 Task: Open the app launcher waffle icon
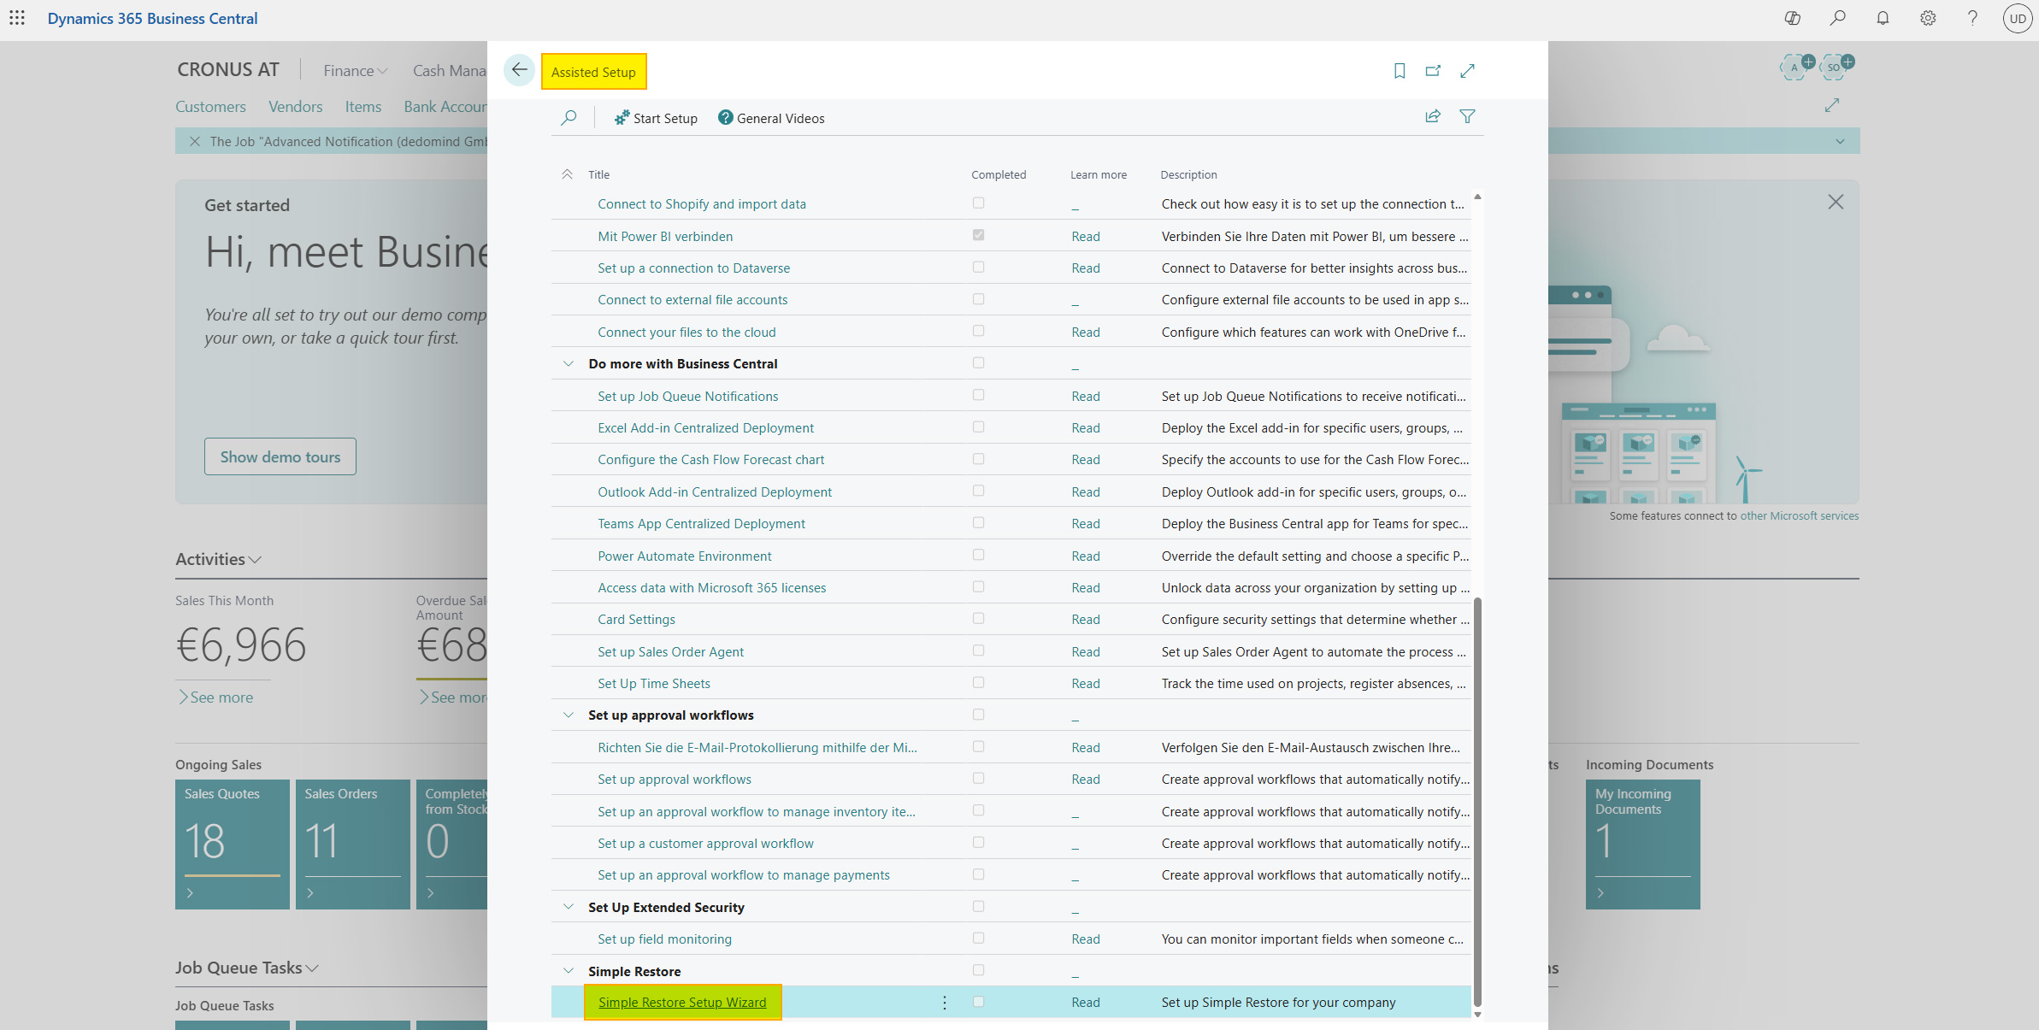pyautogui.click(x=17, y=18)
